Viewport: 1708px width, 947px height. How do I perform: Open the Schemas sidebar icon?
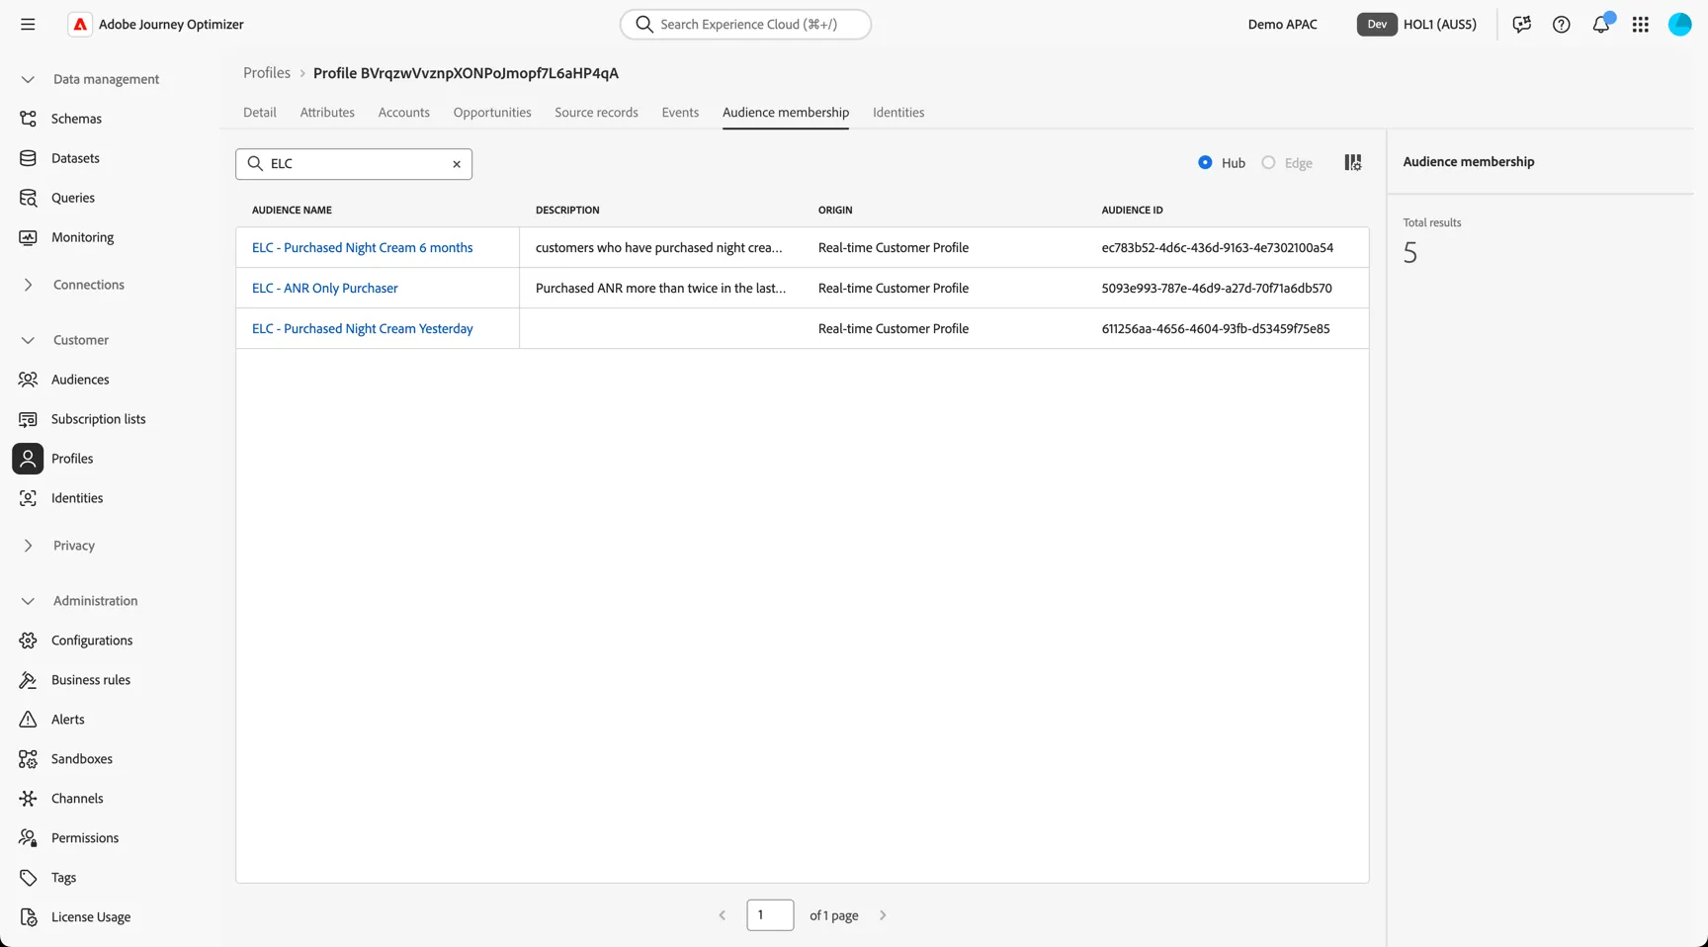pyautogui.click(x=28, y=119)
